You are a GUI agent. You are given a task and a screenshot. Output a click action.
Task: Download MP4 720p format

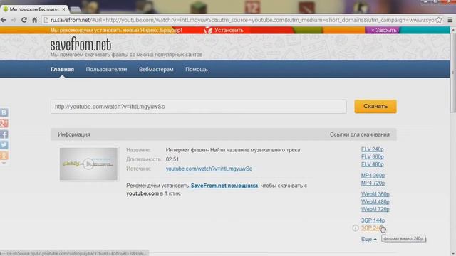(373, 183)
